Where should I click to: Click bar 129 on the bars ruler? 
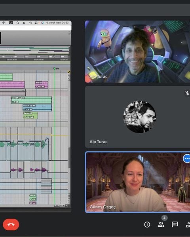pyautogui.click(x=15, y=57)
